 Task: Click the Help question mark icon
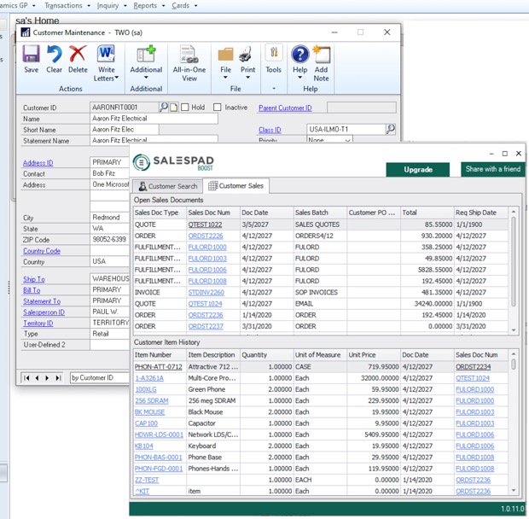[x=300, y=55]
